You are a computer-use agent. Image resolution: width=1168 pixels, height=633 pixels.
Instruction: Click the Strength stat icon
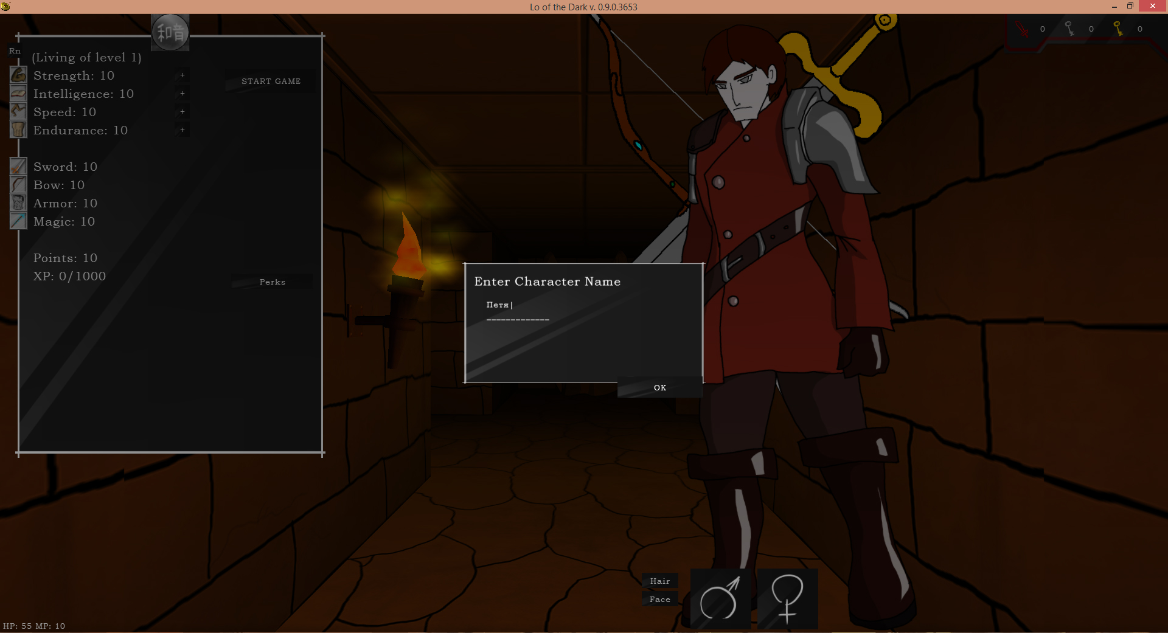(18, 75)
